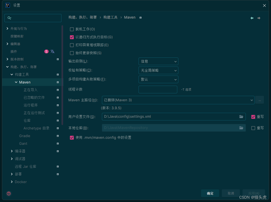Expand the 编辑器 tree node
This screenshot has width=271, height=202.
click(x=7, y=44)
